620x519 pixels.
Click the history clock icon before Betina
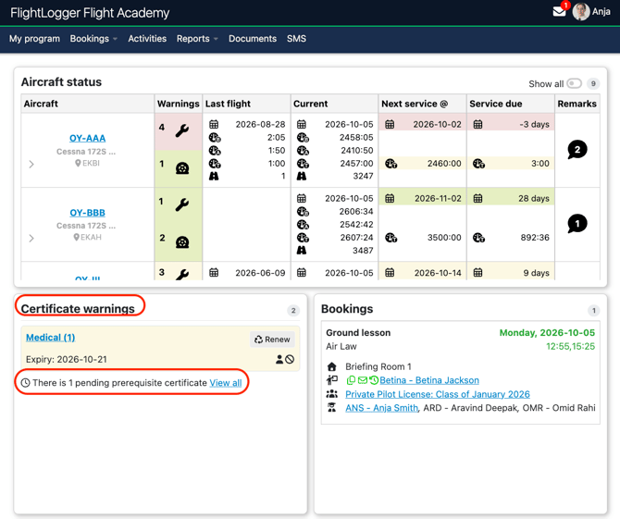tap(374, 380)
